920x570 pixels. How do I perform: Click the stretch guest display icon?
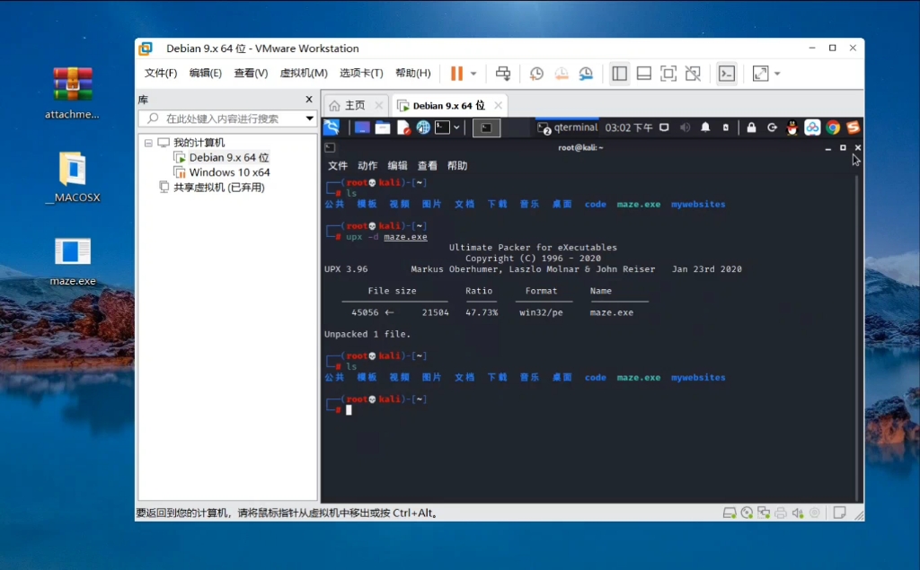[760, 74]
